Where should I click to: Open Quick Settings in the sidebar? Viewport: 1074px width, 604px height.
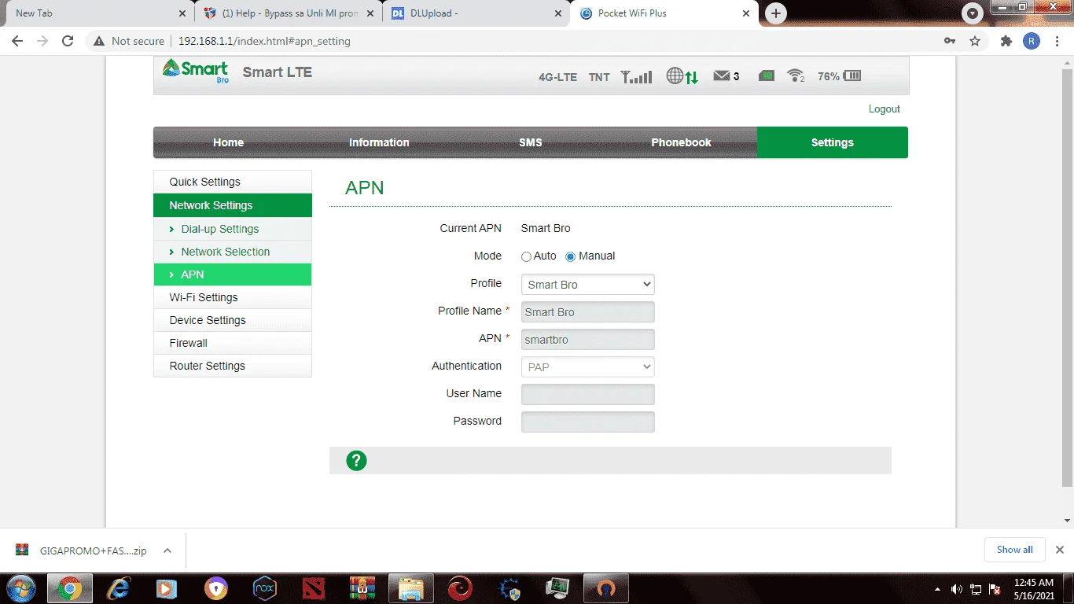[233, 182]
